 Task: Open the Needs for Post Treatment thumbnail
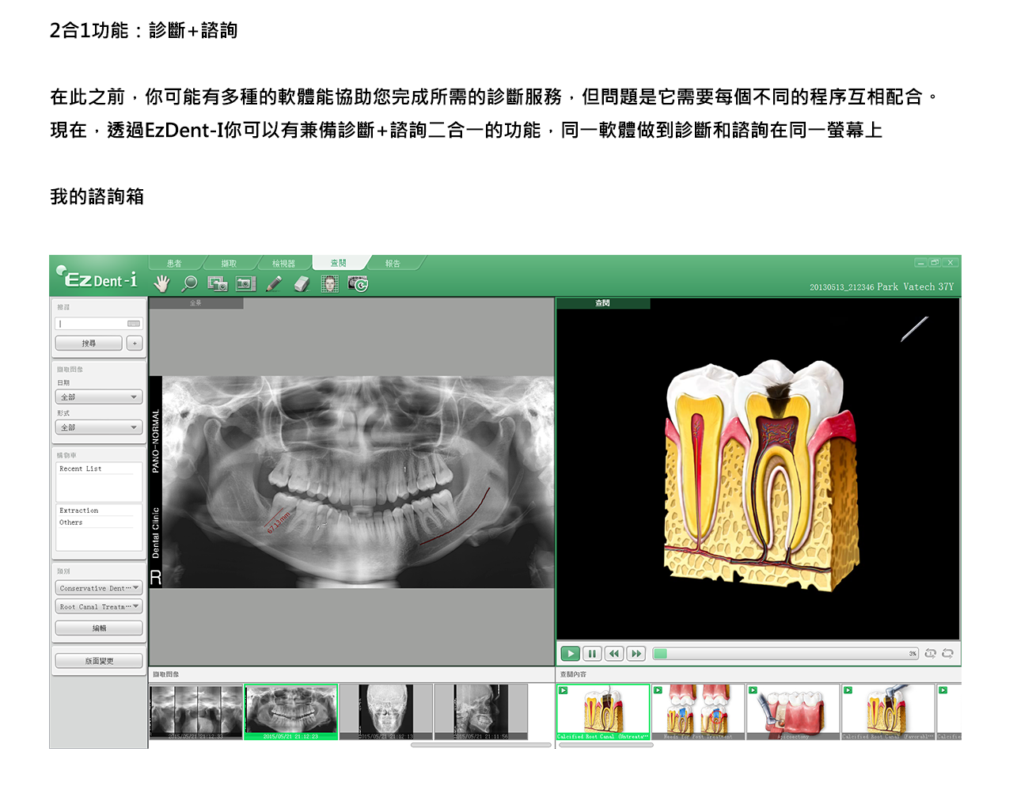698,712
